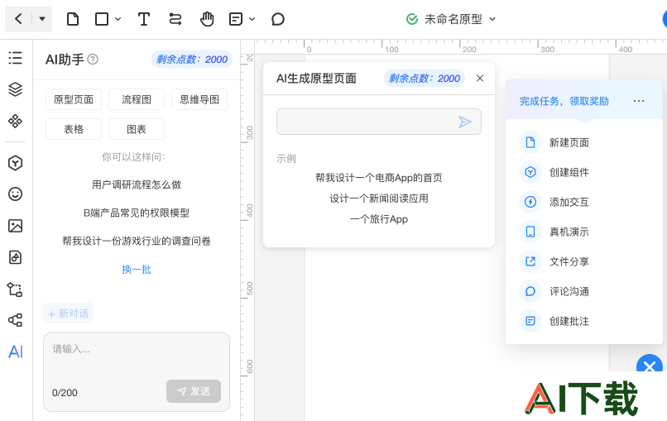Pick example 帮我设计一个电商App的首页
This screenshot has height=421, width=667.
pyautogui.click(x=379, y=178)
